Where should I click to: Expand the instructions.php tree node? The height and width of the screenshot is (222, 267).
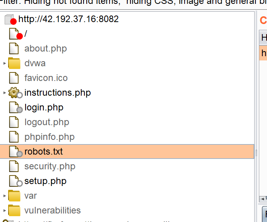[5, 93]
